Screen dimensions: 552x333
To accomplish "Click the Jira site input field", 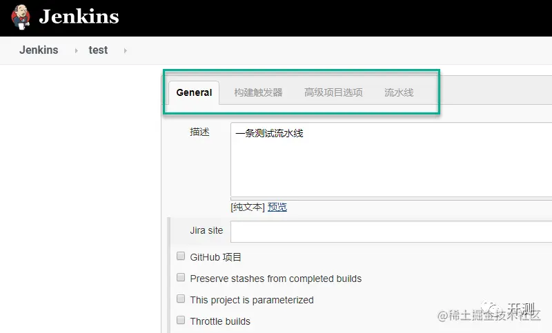I will coord(391,232).
